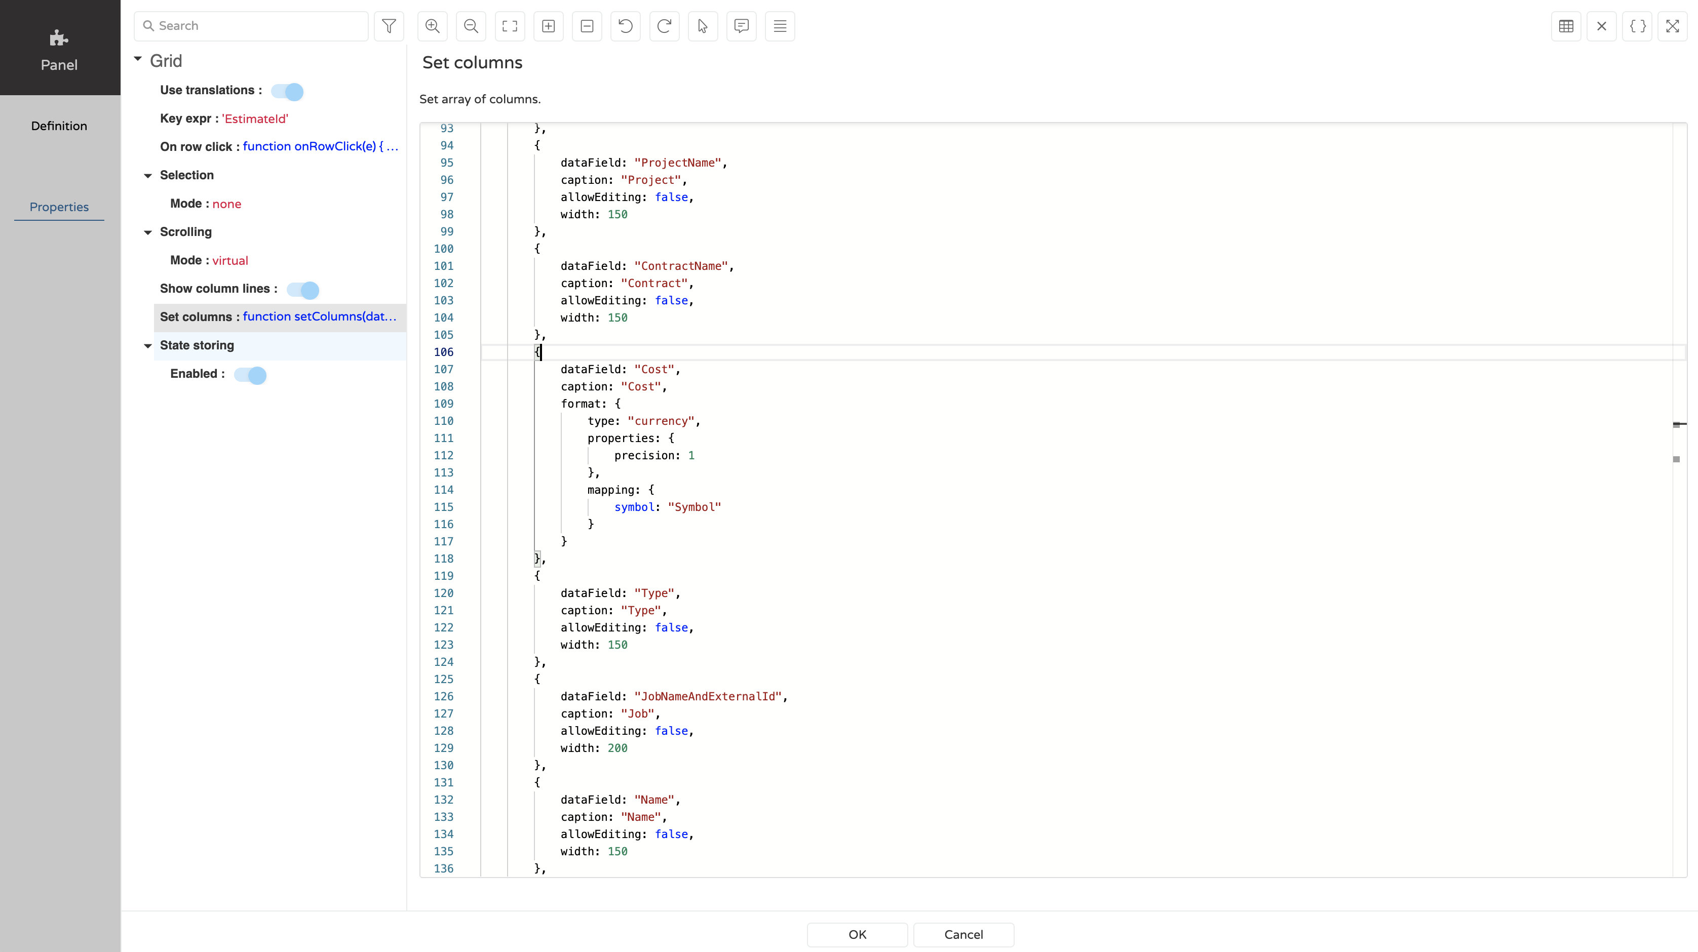Click the curly braces code icon
Image resolution: width=1698 pixels, height=952 pixels.
click(x=1637, y=26)
